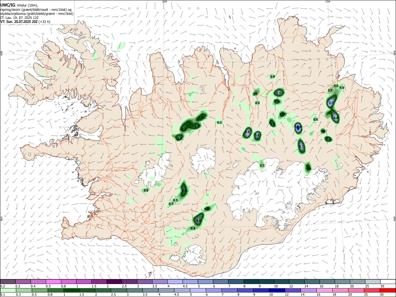Select the 12.9 peak precipitation label
396x297 pixels.
(298, 127)
